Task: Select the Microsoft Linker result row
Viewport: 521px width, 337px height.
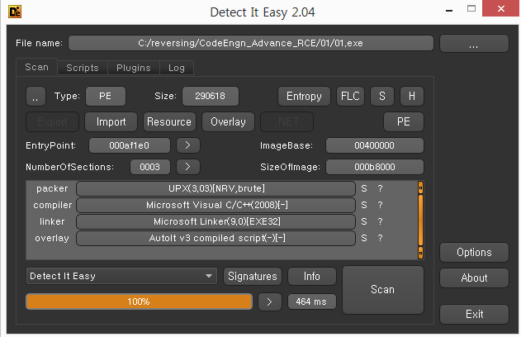Action: coord(216,221)
